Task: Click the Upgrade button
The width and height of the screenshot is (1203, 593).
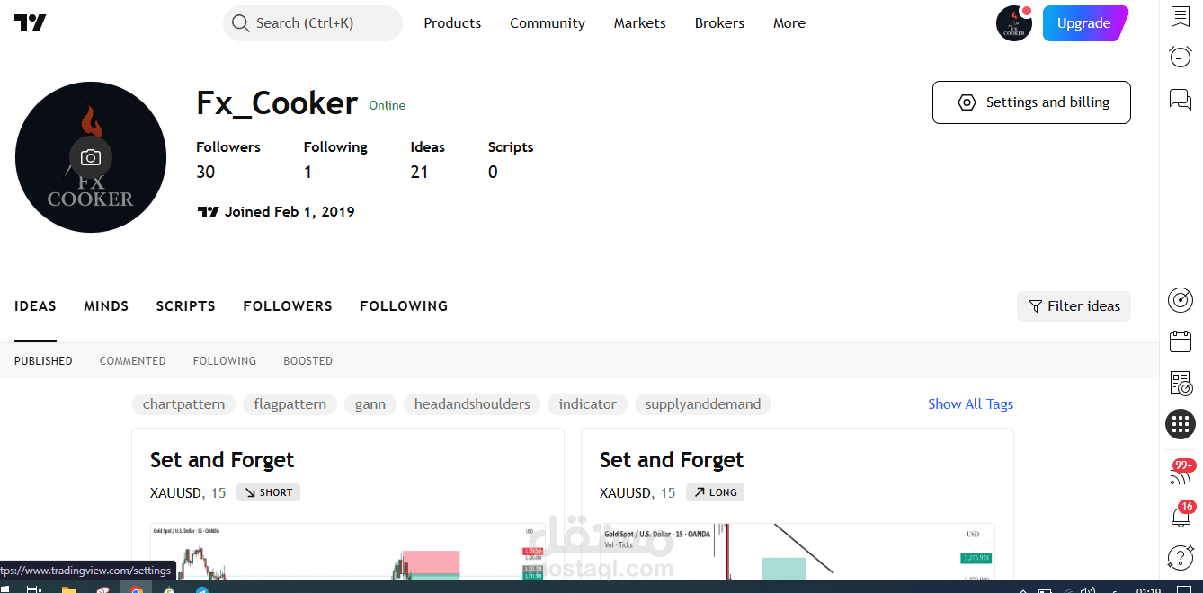Action: (x=1085, y=23)
